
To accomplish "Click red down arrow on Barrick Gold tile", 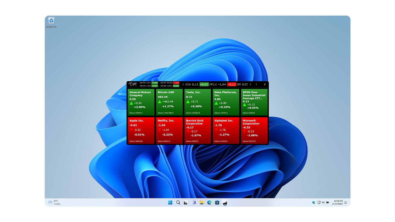I will (188, 131).
